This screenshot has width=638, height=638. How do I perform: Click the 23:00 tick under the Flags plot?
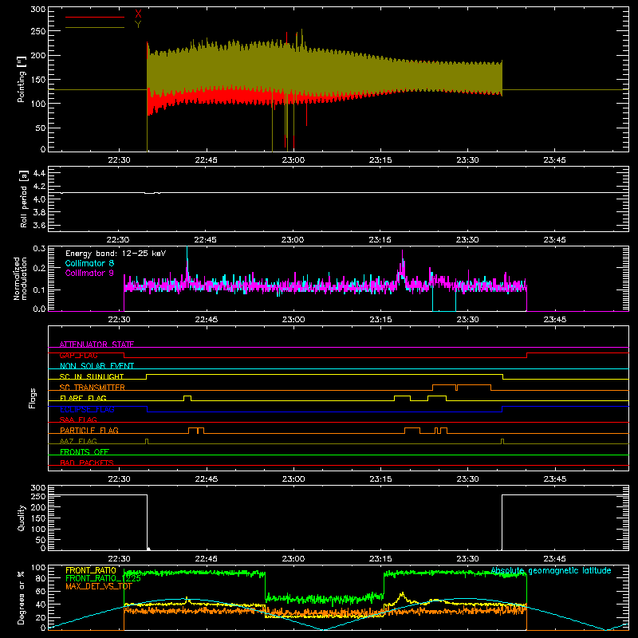(x=293, y=479)
